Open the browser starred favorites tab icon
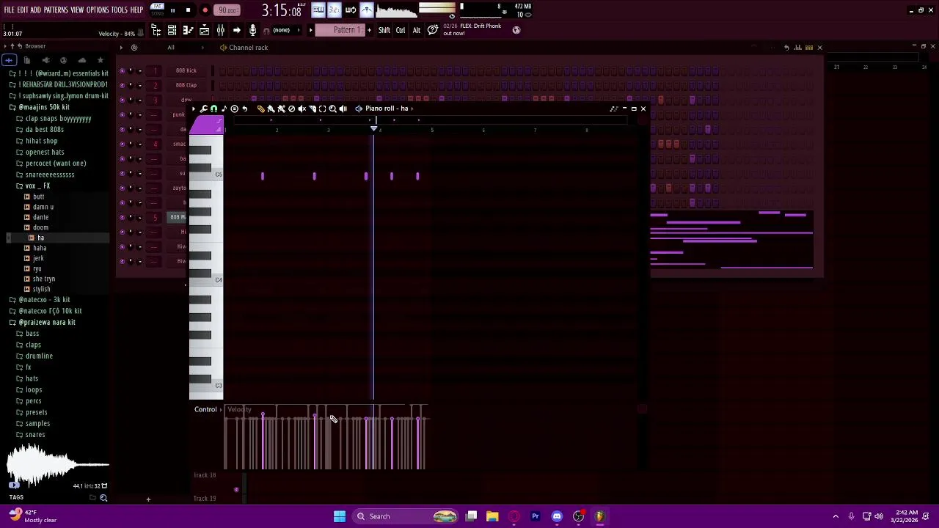 pos(101,60)
